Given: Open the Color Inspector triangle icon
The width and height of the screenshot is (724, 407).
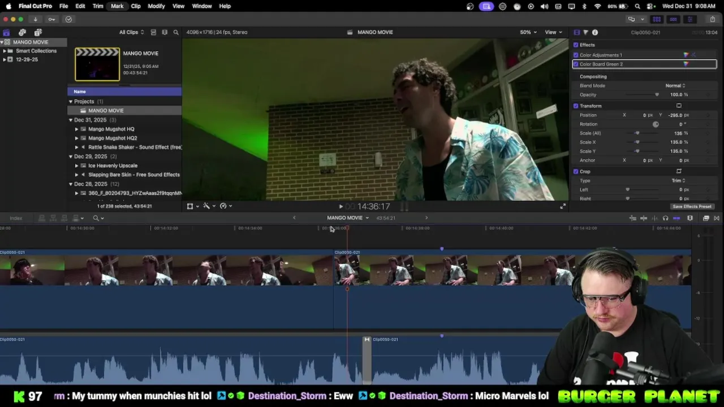Looking at the screenshot, I should [x=585, y=32].
